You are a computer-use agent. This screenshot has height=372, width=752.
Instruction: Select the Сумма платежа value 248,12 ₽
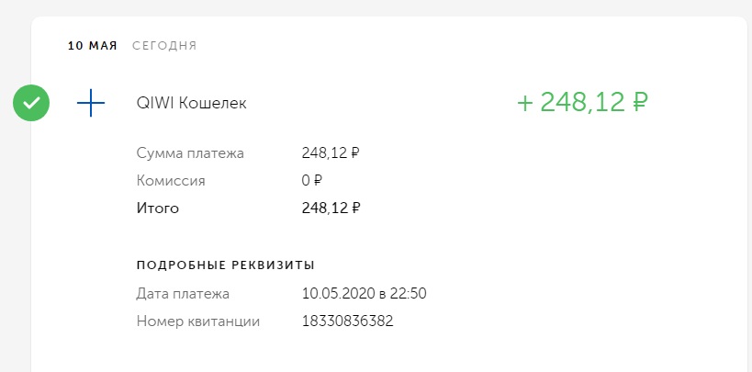tap(331, 153)
